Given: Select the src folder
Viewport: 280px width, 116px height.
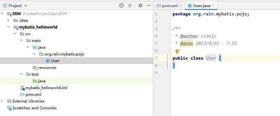Looking at the screenshot, I should coord(28,34).
